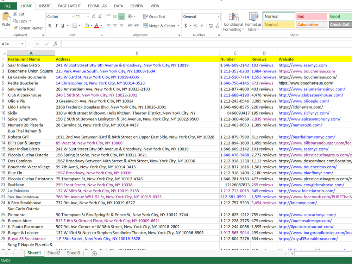Apply Calculation cell style
352x264 pixels.
pos(312,24)
